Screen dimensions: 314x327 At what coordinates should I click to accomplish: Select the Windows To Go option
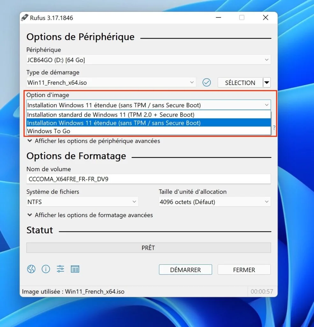(x=149, y=131)
